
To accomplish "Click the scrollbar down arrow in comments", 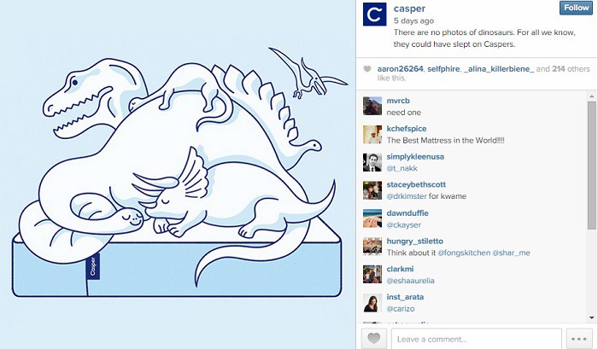I will pyautogui.click(x=591, y=317).
